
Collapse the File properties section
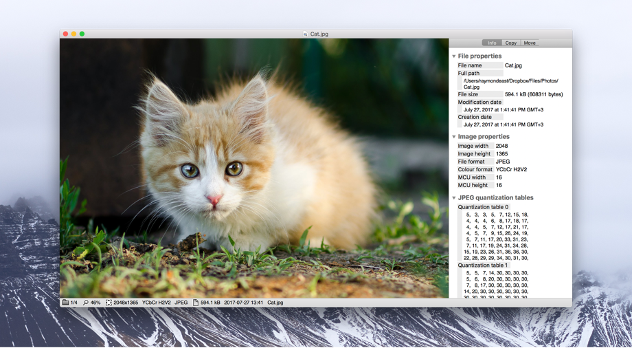click(x=454, y=56)
